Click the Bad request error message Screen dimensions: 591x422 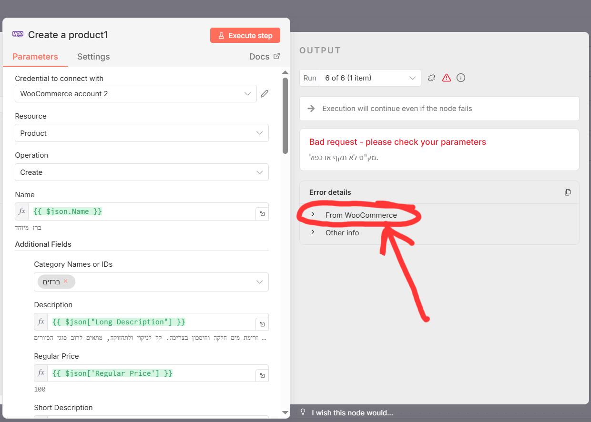[397, 142]
